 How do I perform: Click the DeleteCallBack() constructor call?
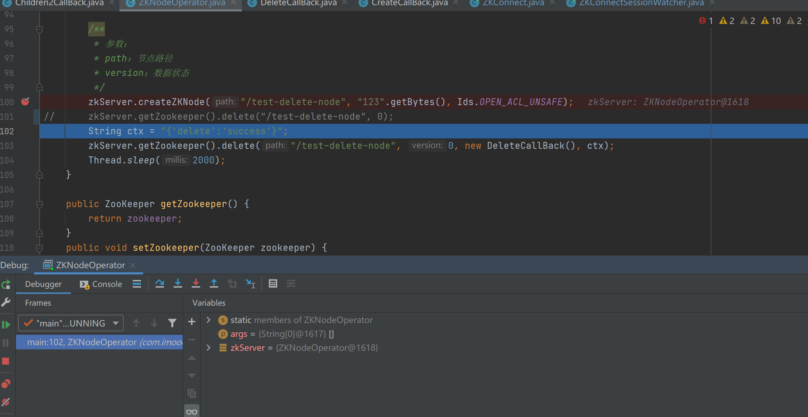tap(531, 146)
